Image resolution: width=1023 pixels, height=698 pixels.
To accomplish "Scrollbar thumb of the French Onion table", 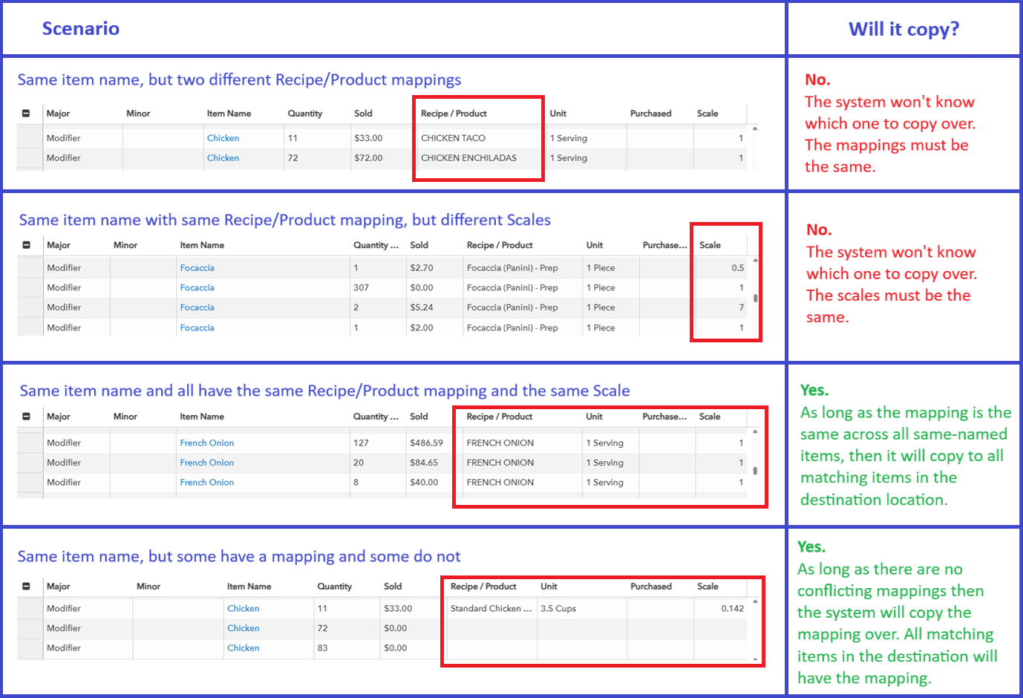I will 755,470.
